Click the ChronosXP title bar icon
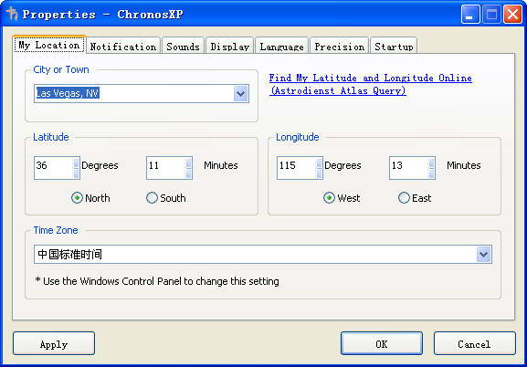The height and width of the screenshot is (367, 527). (x=12, y=14)
